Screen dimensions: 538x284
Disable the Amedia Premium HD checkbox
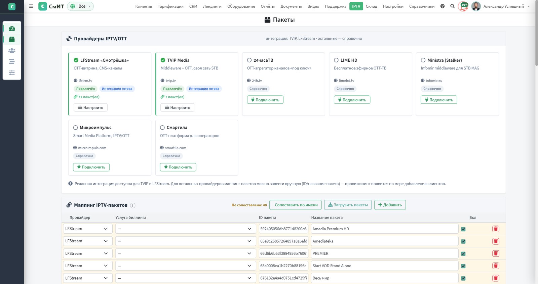coord(463,229)
